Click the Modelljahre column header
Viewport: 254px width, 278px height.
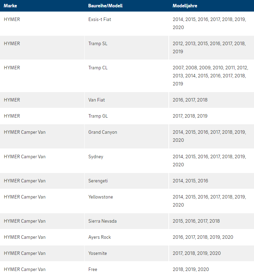[x=185, y=6]
